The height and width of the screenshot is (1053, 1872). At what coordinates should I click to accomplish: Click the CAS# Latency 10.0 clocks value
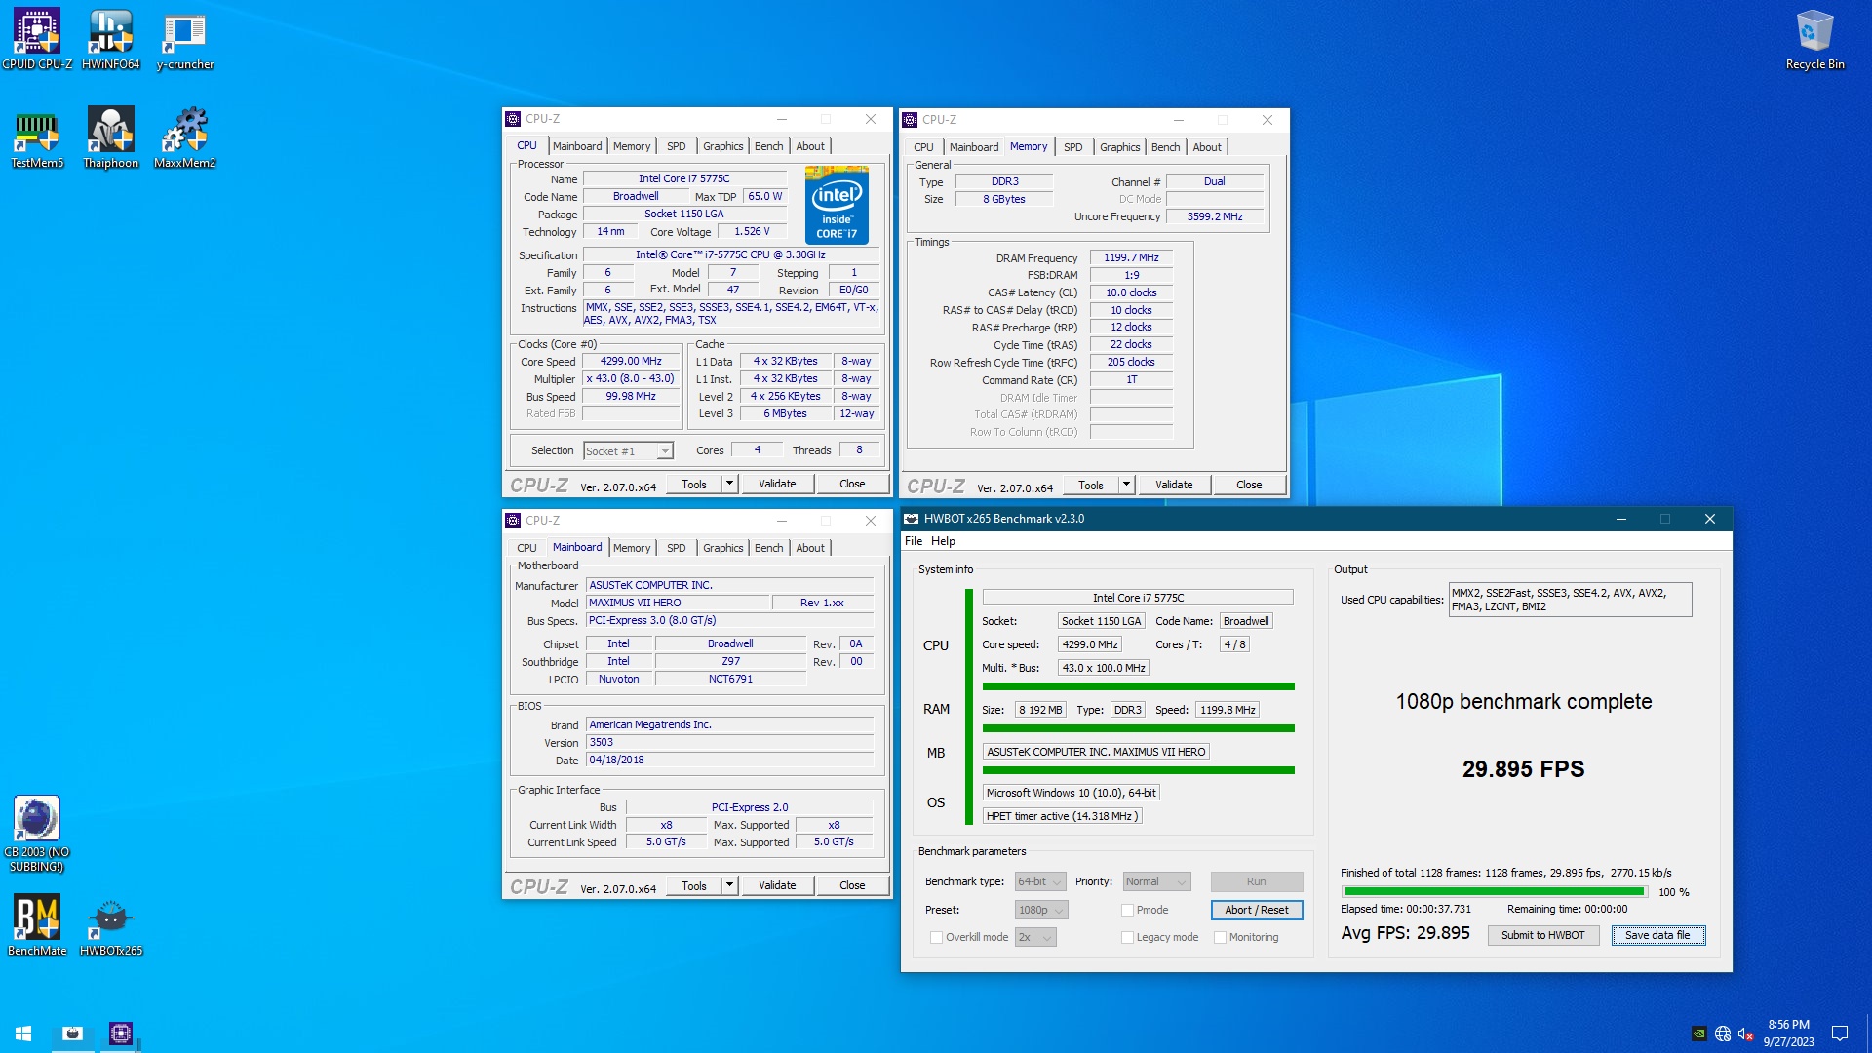[1131, 292]
